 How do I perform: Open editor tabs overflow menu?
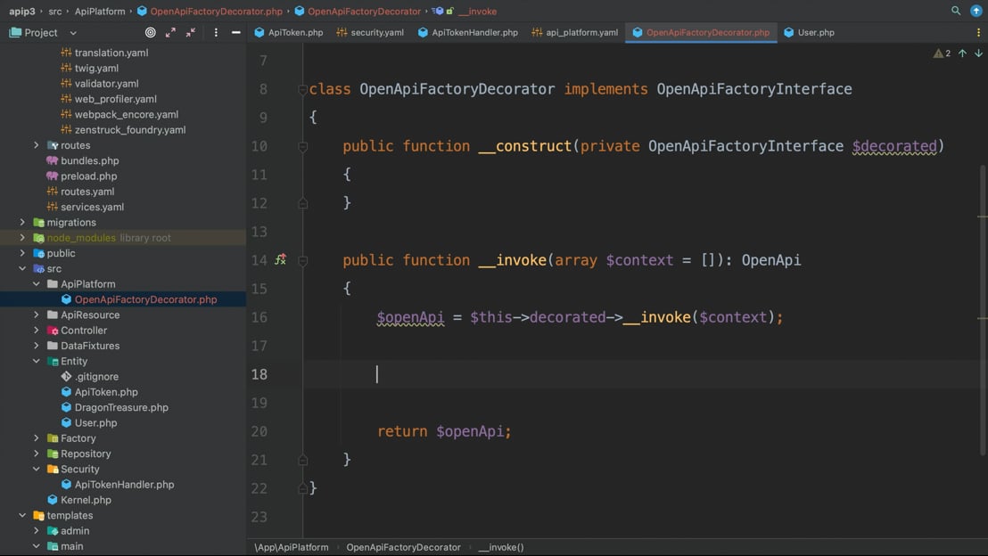[x=978, y=32]
